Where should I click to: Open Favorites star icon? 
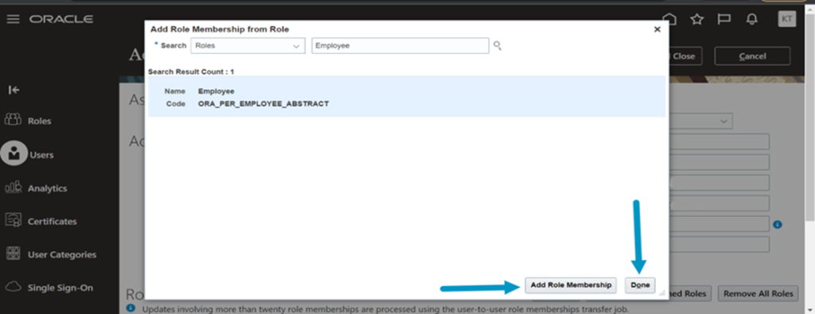coord(696,19)
